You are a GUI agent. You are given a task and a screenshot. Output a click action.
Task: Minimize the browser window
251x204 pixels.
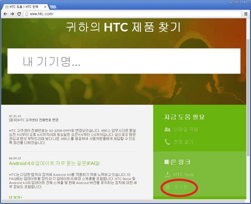[x=231, y=2]
